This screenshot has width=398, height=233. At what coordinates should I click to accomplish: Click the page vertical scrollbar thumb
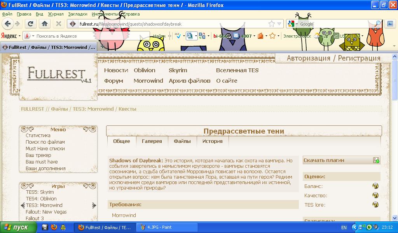395,80
